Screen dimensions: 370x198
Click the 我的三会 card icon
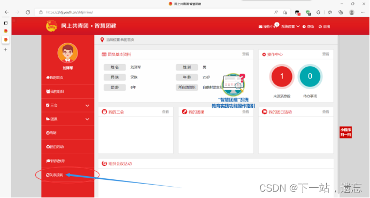click(104, 112)
